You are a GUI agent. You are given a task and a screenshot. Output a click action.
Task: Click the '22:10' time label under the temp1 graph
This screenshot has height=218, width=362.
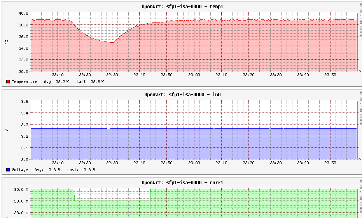click(x=58, y=75)
